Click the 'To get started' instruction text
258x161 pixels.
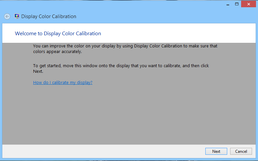[121, 68]
